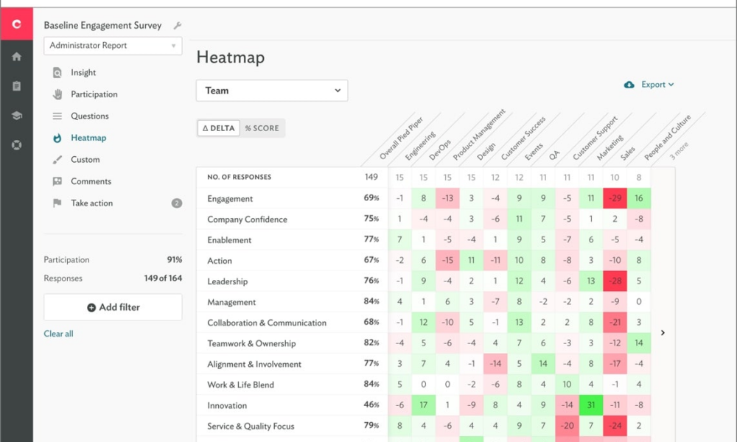
Task: Click the Heatmap flame icon
Action: [x=57, y=138]
